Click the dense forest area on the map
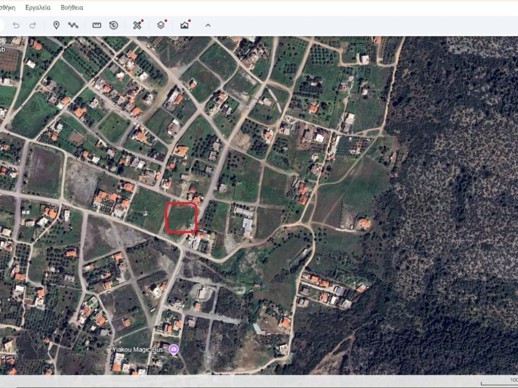The height and width of the screenshot is (388, 518). (x=455, y=202)
